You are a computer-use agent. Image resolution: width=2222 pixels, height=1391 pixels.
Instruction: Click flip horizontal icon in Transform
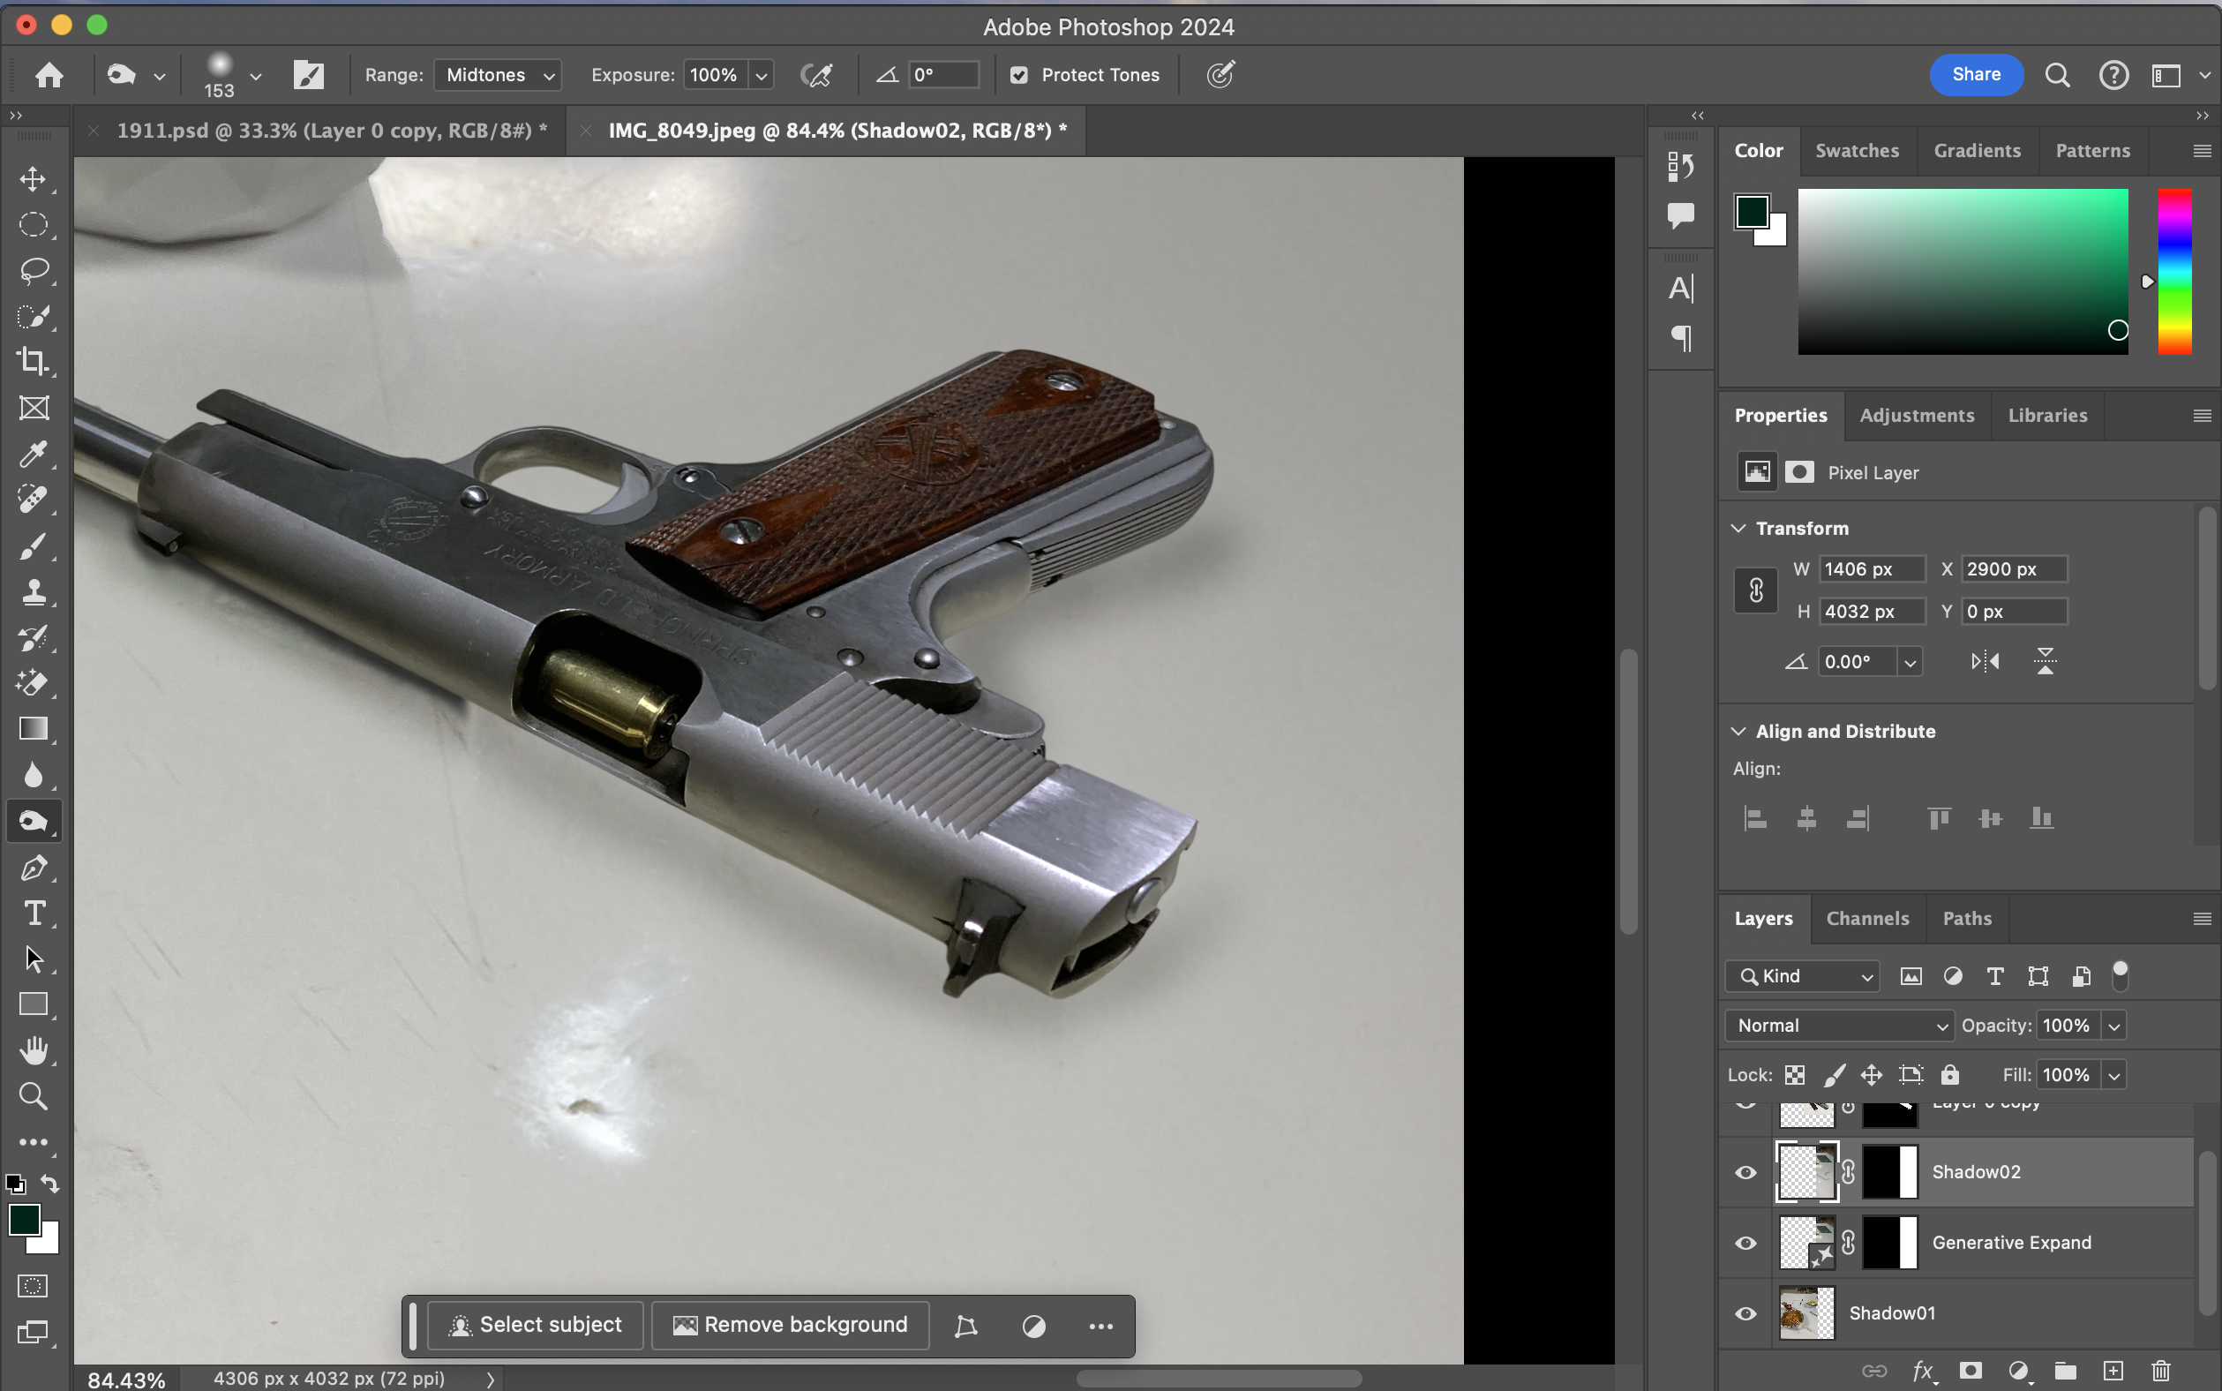[x=1985, y=661]
